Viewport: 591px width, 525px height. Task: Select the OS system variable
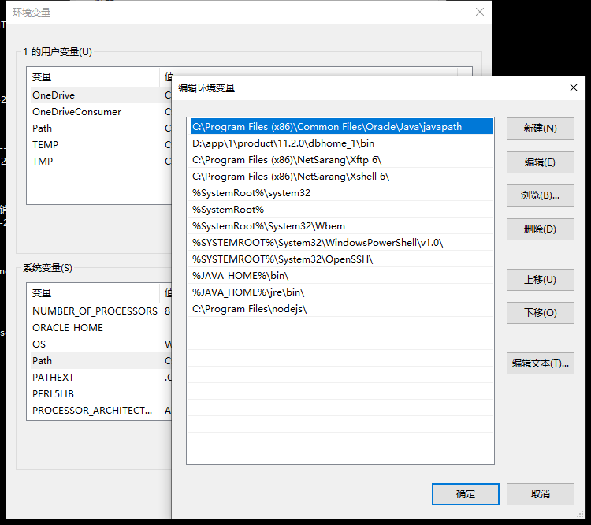pos(101,344)
